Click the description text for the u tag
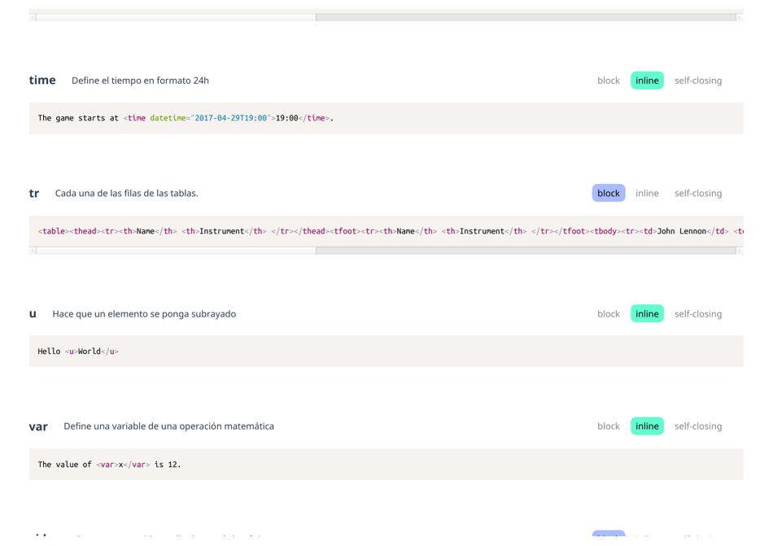The height and width of the screenshot is (546, 773). tap(145, 313)
